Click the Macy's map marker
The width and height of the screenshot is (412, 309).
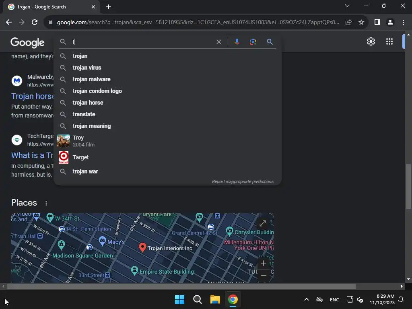tap(102, 241)
